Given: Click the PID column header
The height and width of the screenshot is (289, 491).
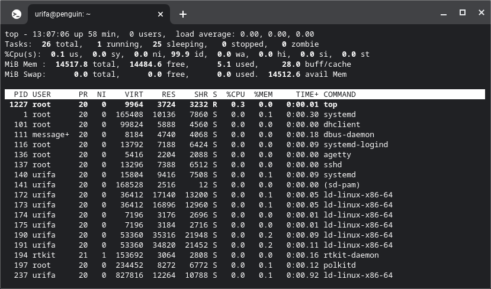Looking at the screenshot, I should [21, 95].
